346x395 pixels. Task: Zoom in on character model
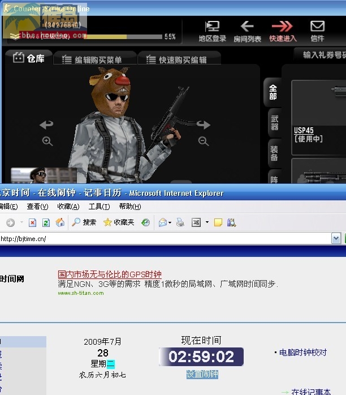click(47, 141)
